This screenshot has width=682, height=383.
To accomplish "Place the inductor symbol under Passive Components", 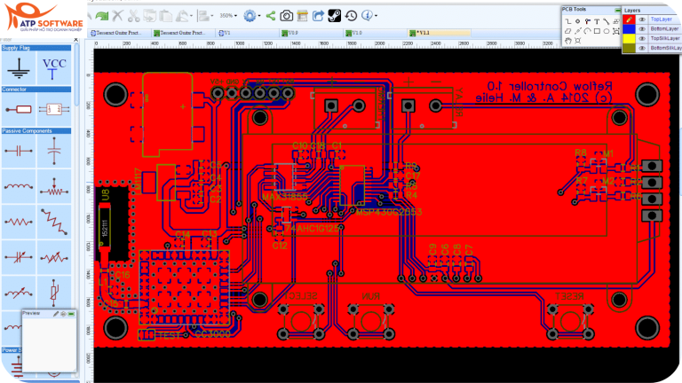I will 19,186.
